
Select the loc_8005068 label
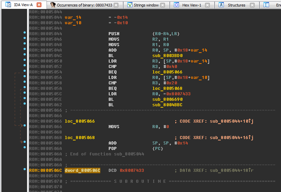(79, 138)
